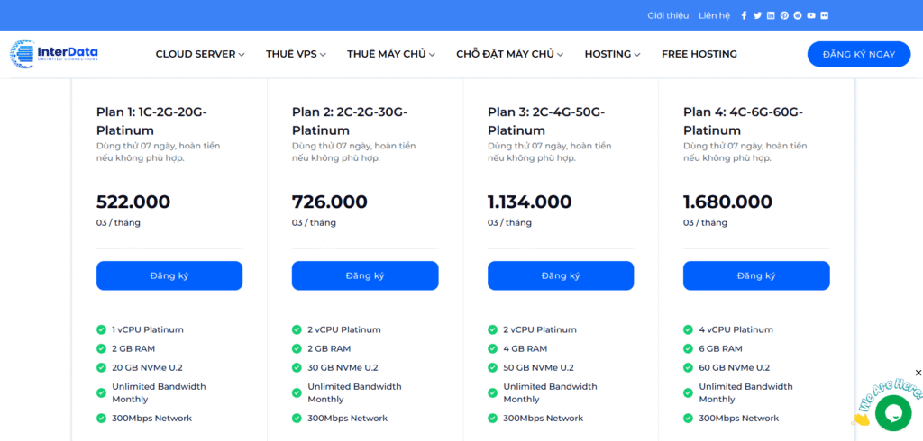Expand the Thuê VPS dropdown menu
This screenshot has height=441, width=923.
point(296,54)
